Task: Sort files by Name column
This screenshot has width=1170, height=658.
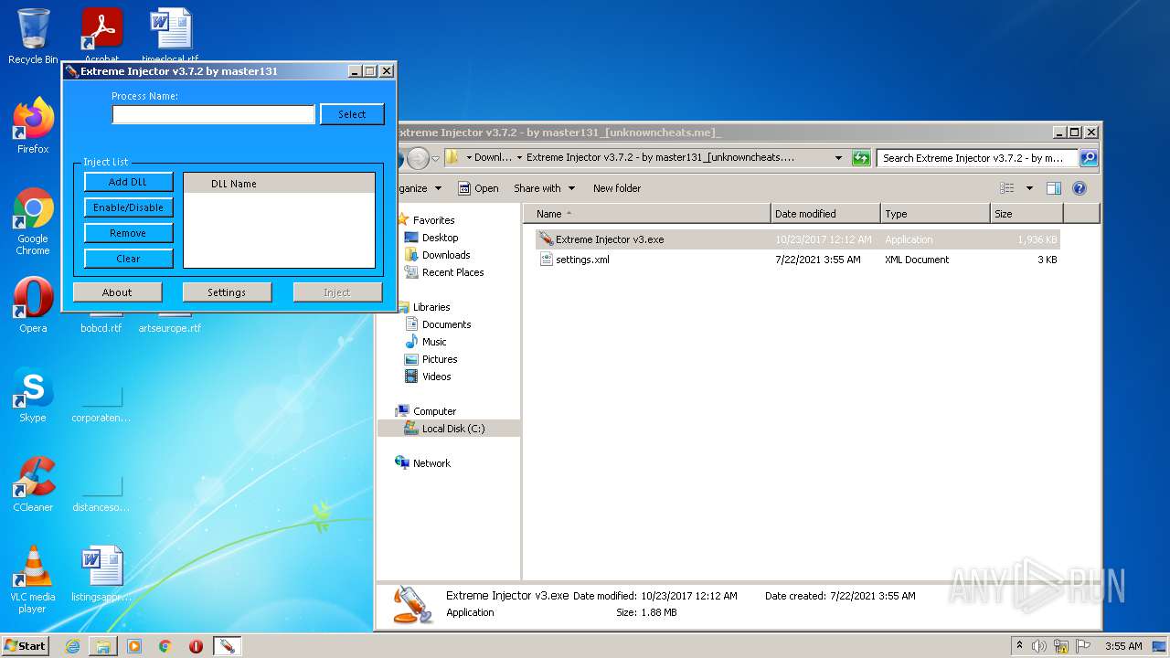Action: pos(647,214)
